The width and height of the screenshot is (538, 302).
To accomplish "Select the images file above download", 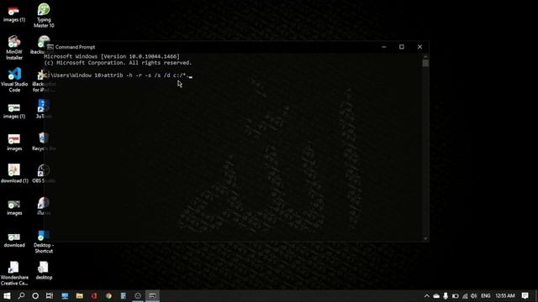I will tap(14, 207).
